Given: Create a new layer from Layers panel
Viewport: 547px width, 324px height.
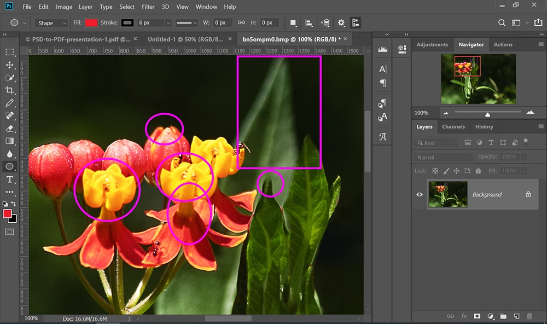Looking at the screenshot, I should [516, 316].
